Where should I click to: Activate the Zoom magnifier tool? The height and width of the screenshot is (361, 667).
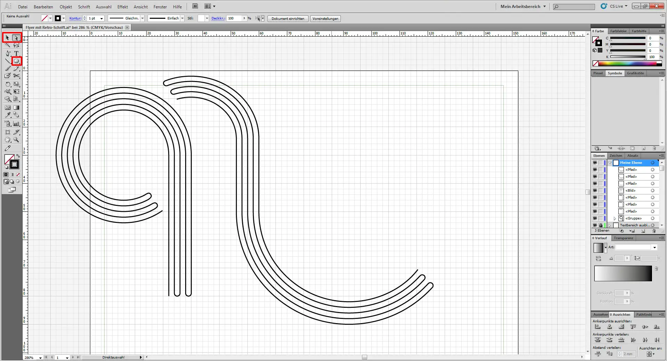point(16,140)
